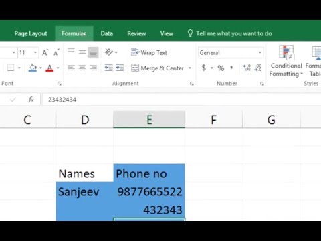Select column E header

[x=149, y=120]
